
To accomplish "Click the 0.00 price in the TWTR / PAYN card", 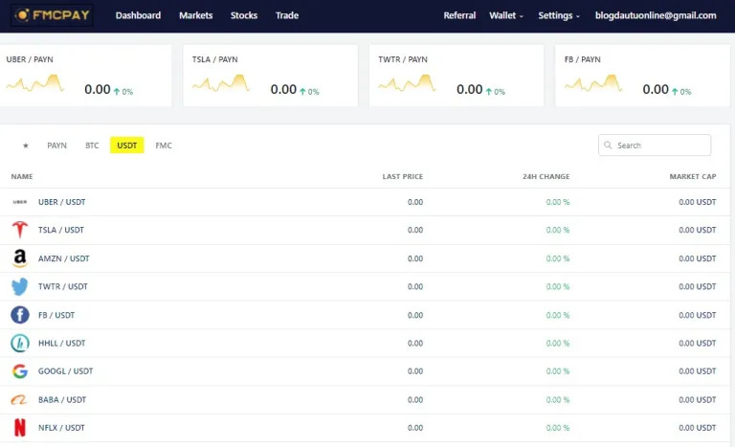I will click(470, 89).
